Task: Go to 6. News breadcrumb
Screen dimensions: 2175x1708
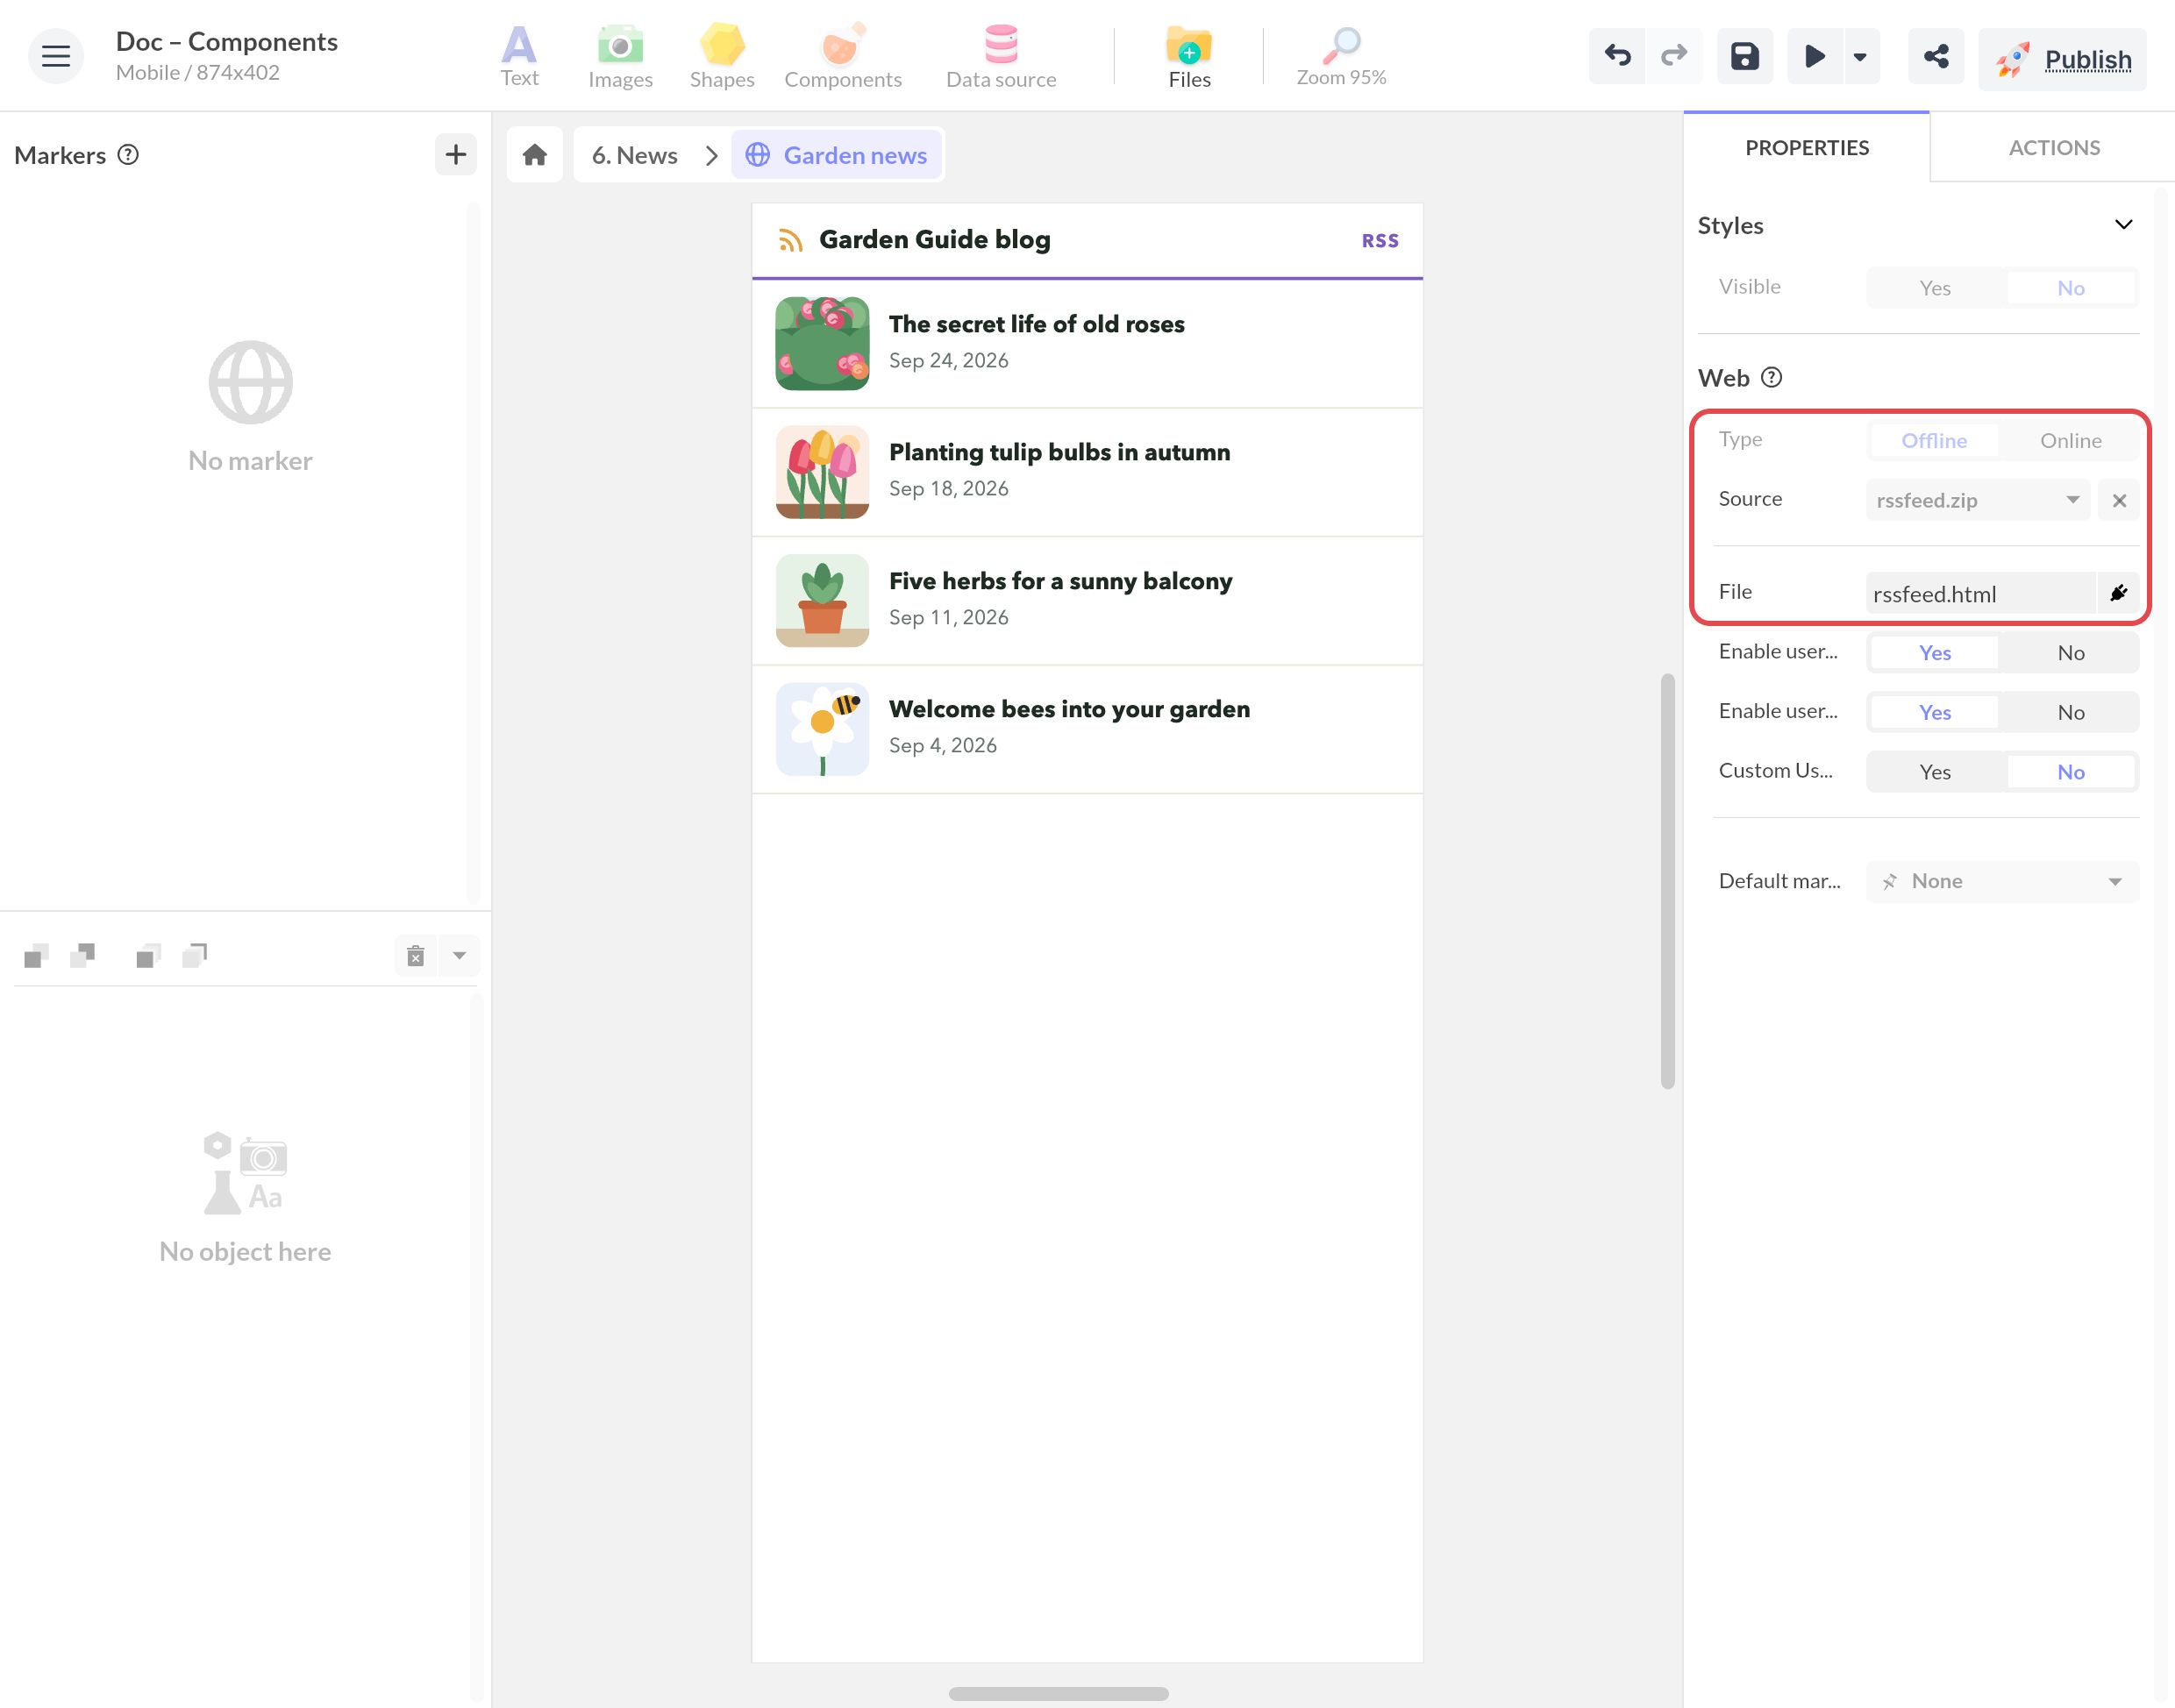Action: point(634,155)
